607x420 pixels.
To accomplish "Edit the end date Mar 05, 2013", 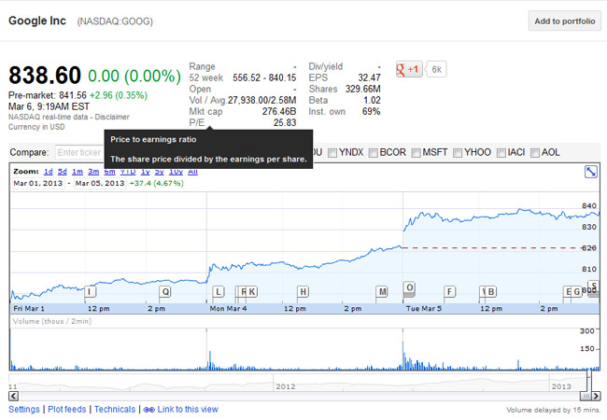I will 100,183.
